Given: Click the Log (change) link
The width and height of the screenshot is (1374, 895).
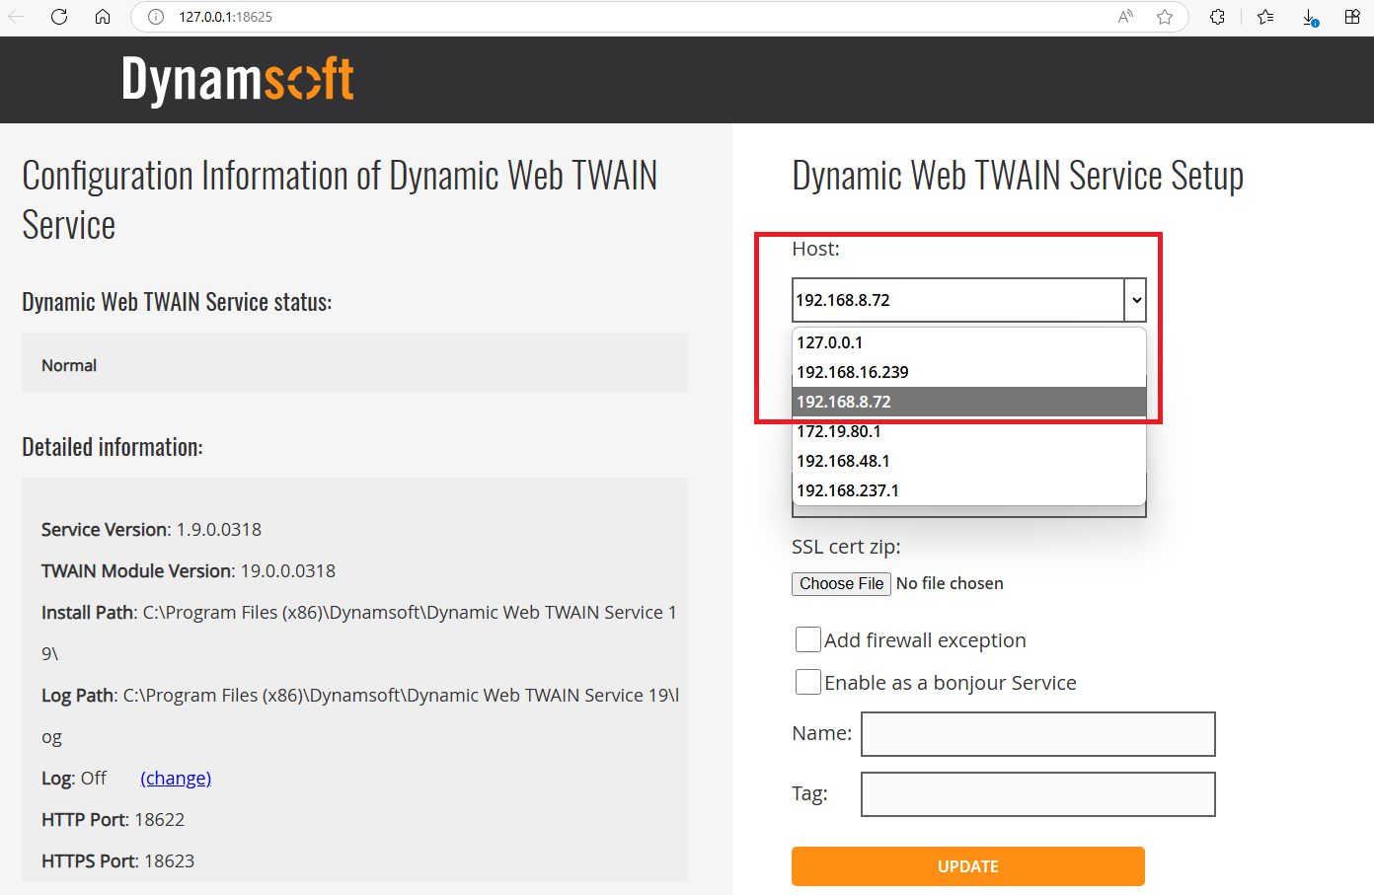Looking at the screenshot, I should pos(176,779).
